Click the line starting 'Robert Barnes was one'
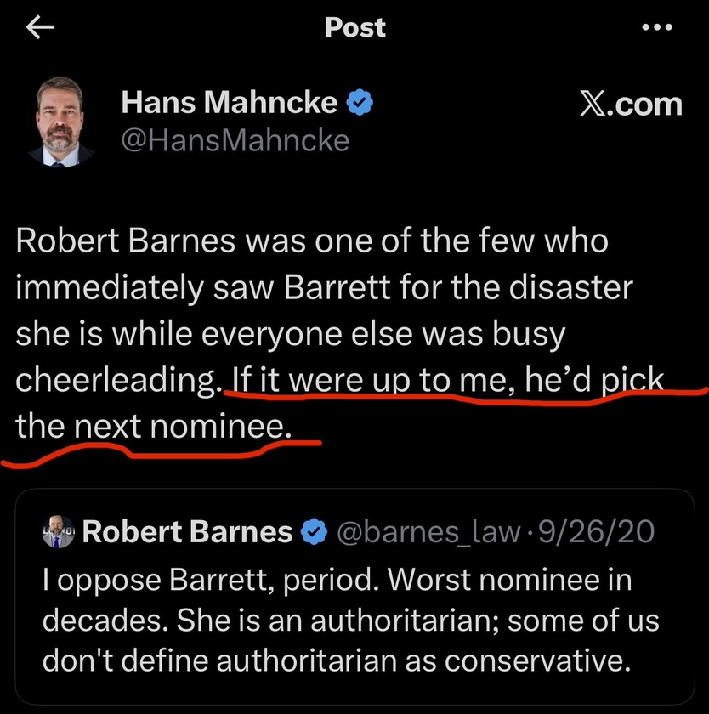The width and height of the screenshot is (709, 714). point(312,241)
